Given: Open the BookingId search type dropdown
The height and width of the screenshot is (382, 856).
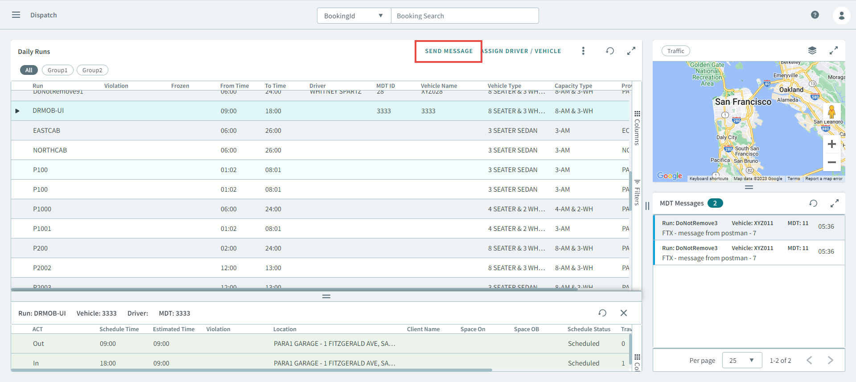Looking at the screenshot, I should [354, 16].
